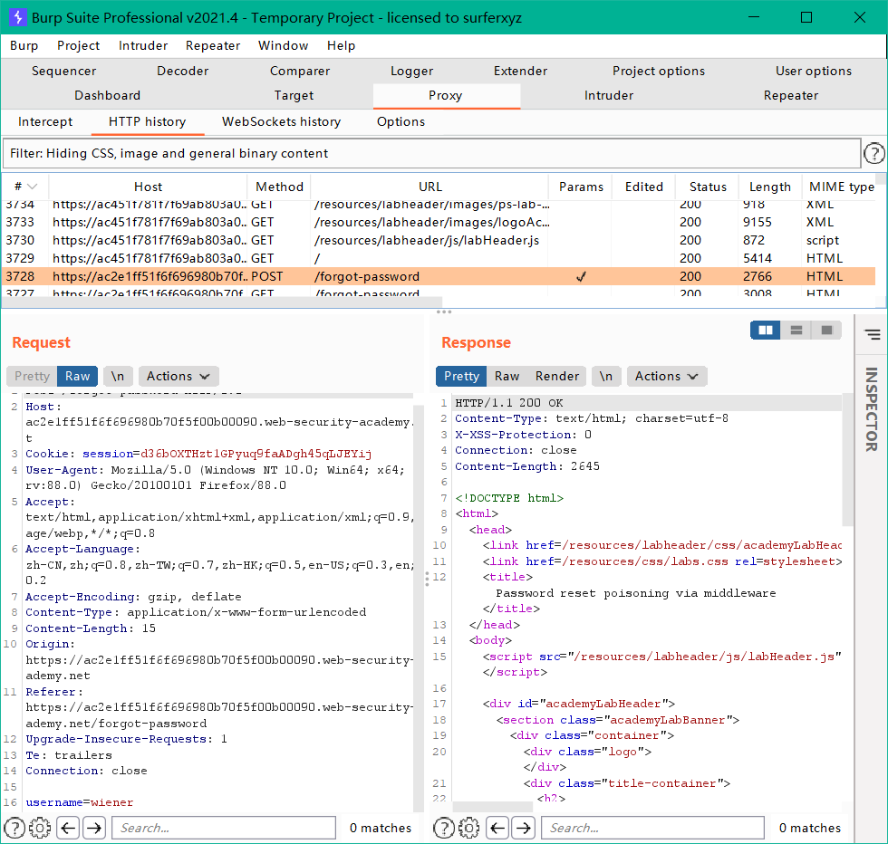
Task: Go to next match in Response pane
Action: [x=524, y=828]
